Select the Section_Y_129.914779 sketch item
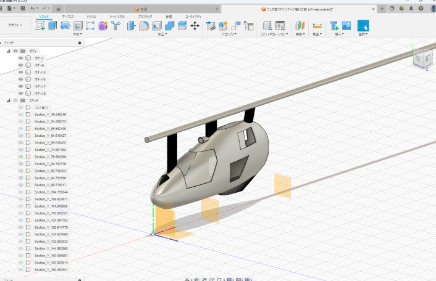436x281 pixels. pos(51,227)
